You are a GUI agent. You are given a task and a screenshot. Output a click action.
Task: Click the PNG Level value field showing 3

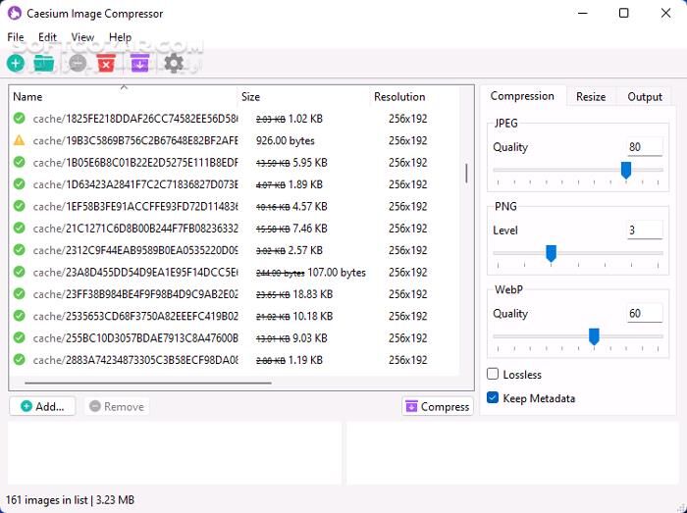(x=645, y=231)
